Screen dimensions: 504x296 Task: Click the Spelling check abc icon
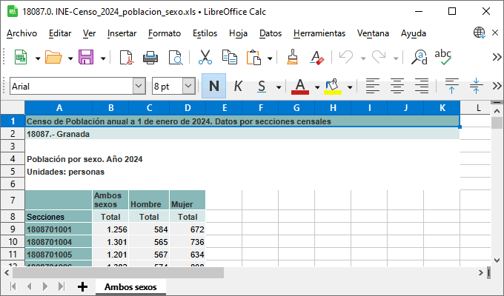[443, 57]
